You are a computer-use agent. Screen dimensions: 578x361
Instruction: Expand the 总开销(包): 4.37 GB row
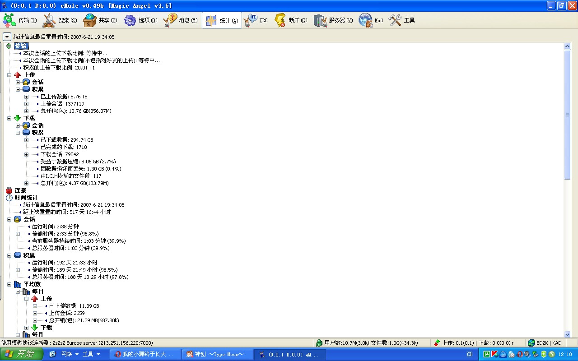[26, 183]
